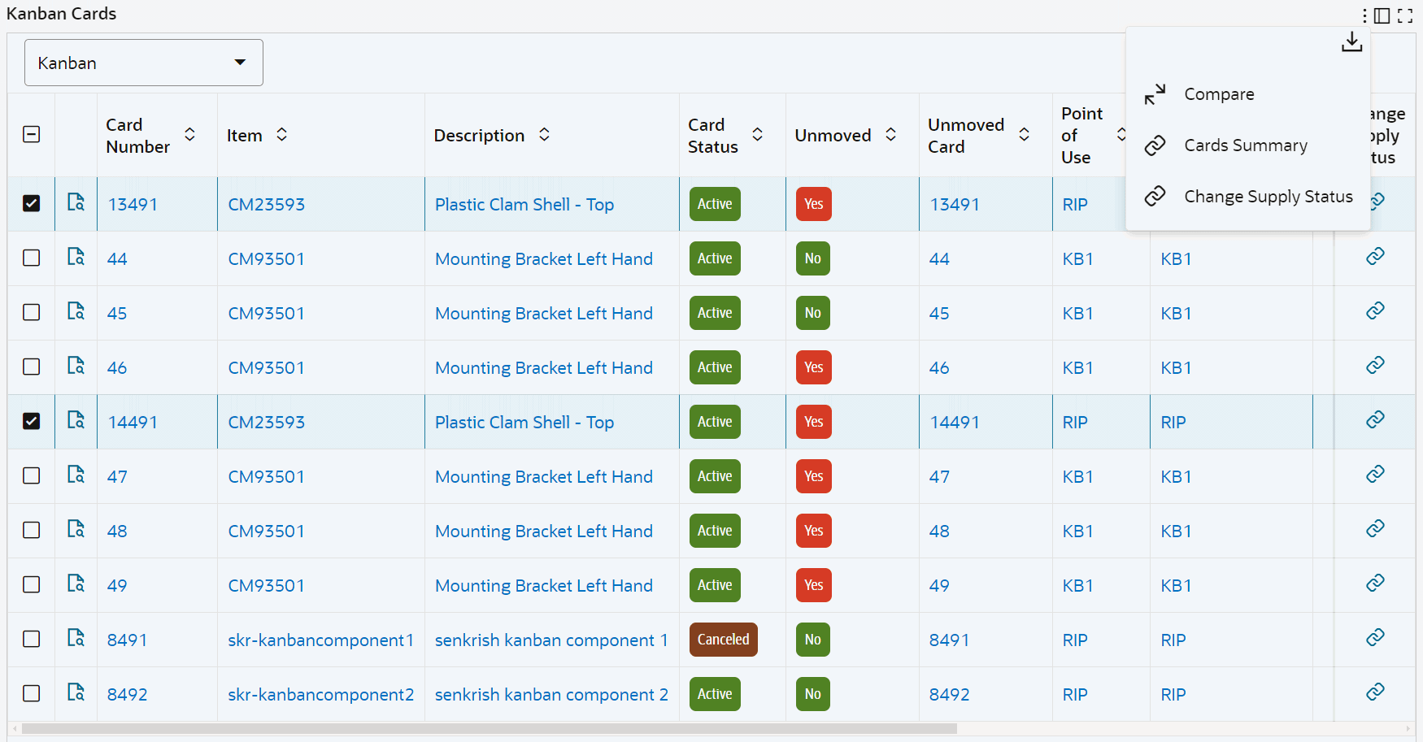Choose Change Supply Status menu option

point(1248,197)
